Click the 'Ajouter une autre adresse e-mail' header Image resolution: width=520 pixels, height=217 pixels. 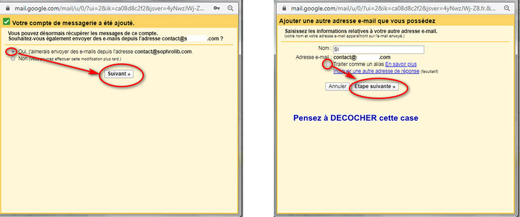pos(357,21)
